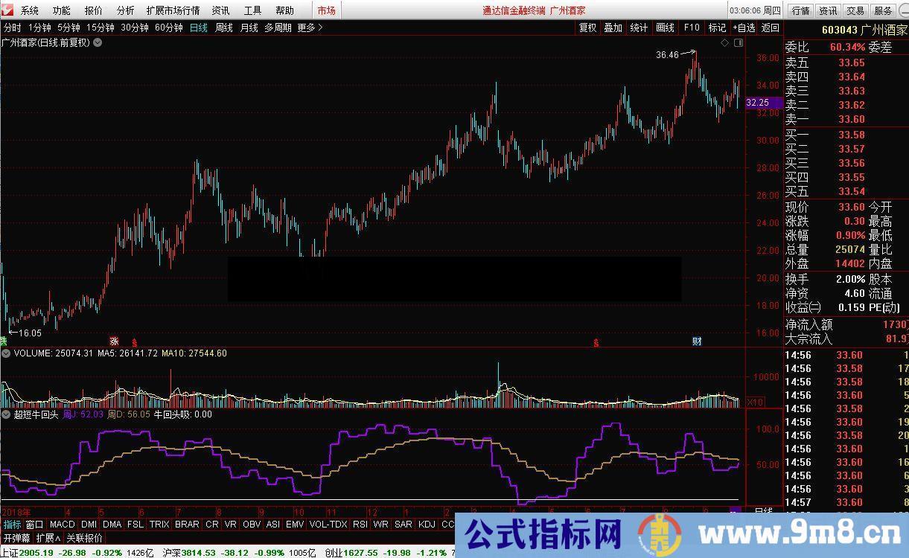909x558 pixels.
Task: Click 关联报价 tab at bottom
Action: click(85, 538)
